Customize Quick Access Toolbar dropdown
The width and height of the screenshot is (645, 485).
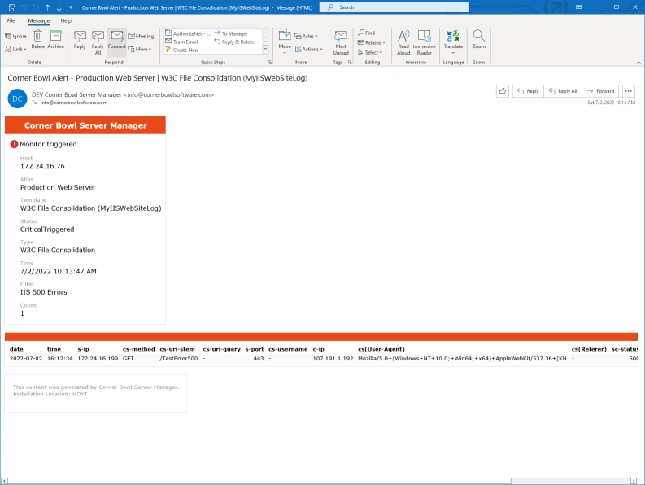(x=71, y=7)
